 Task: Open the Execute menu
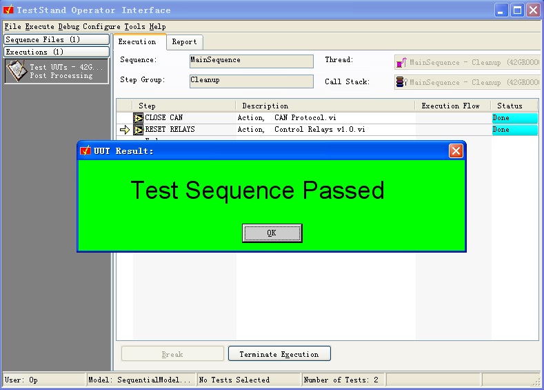pos(39,27)
